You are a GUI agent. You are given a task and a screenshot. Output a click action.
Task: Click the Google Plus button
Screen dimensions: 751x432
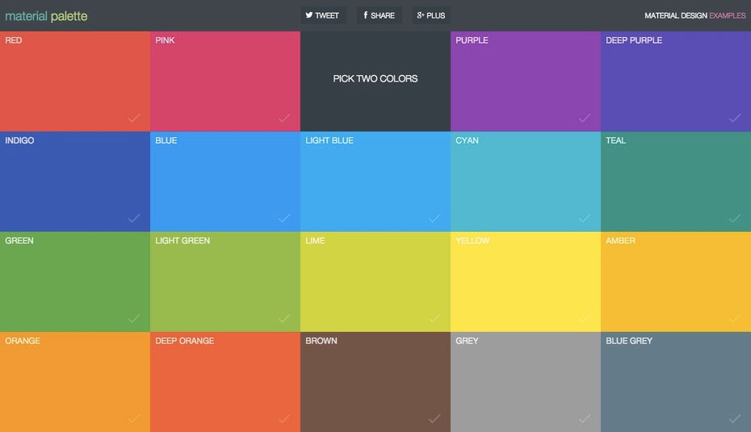point(431,15)
